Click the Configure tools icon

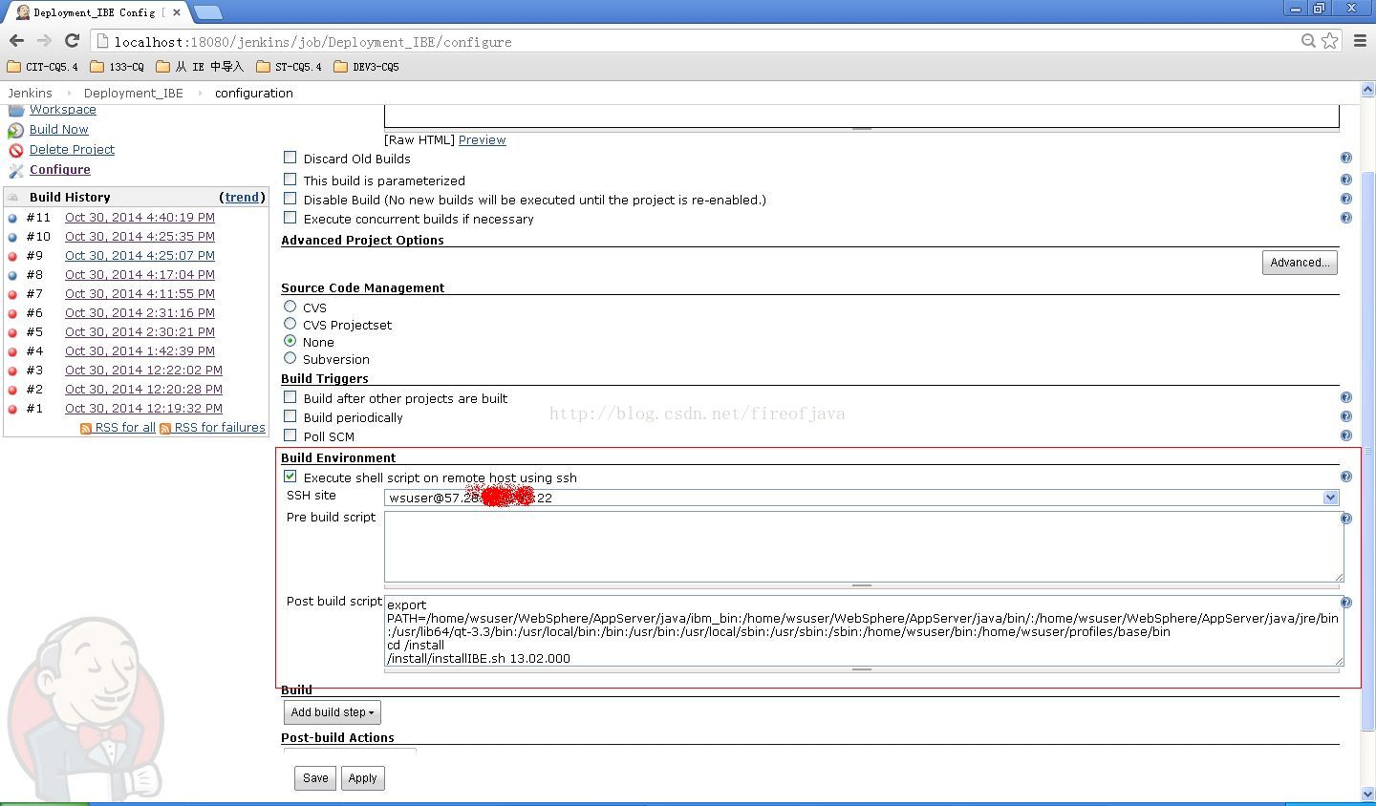16,170
